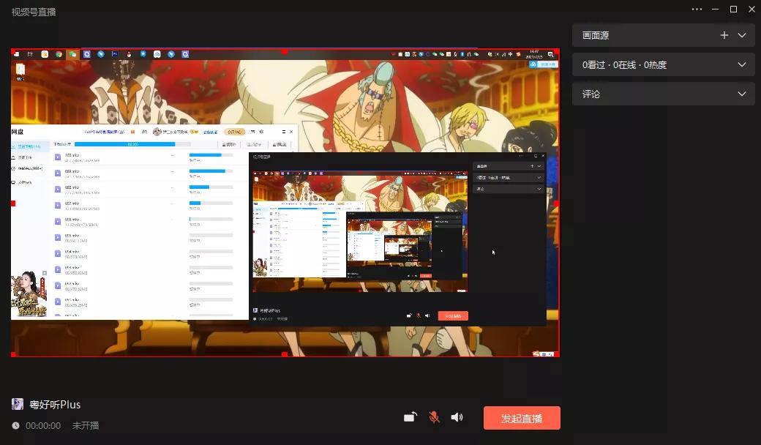Screen dimensions: 761x445
Task: Expand the 画面源 panel chevron
Action: point(742,35)
